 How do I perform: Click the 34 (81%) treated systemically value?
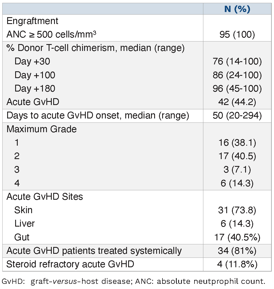point(237,251)
